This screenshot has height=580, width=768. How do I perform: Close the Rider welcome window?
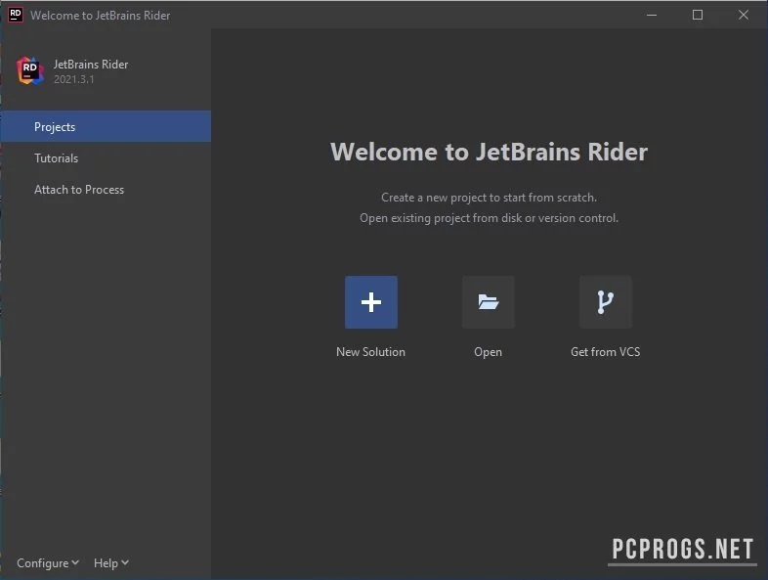744,15
